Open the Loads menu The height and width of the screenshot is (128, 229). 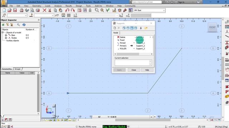(48, 6)
